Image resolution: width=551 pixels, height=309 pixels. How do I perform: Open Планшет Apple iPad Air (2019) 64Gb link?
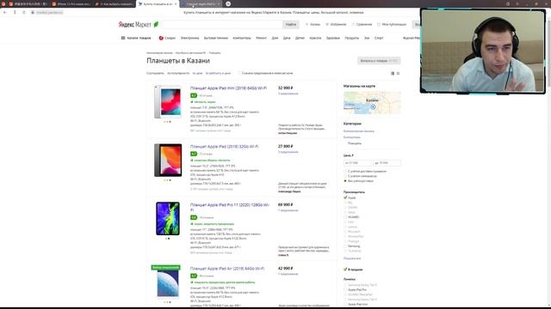pyautogui.click(x=227, y=269)
